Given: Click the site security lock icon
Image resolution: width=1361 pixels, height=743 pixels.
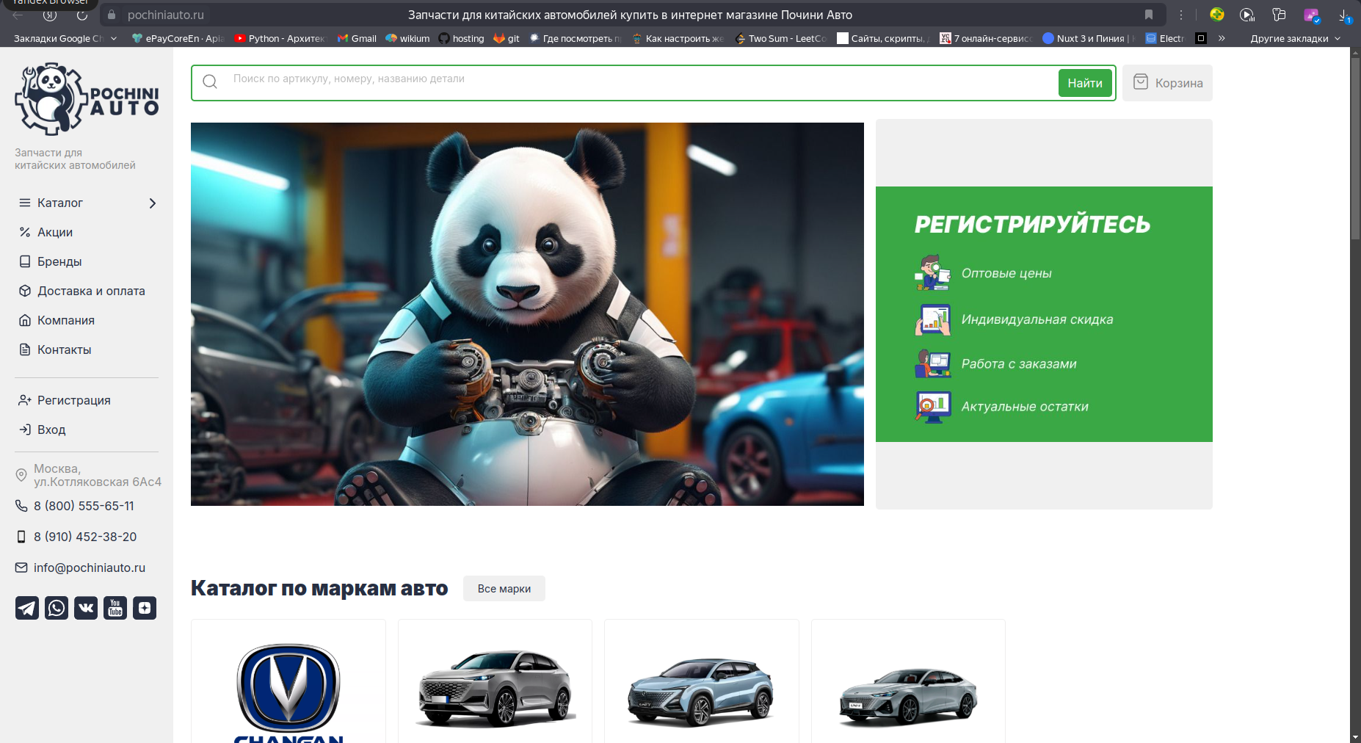Looking at the screenshot, I should click(x=112, y=15).
